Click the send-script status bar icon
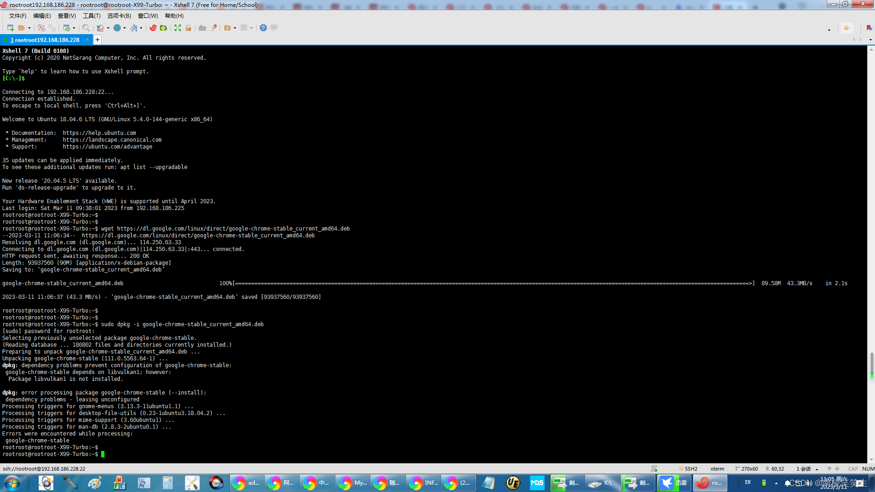 coord(654,469)
